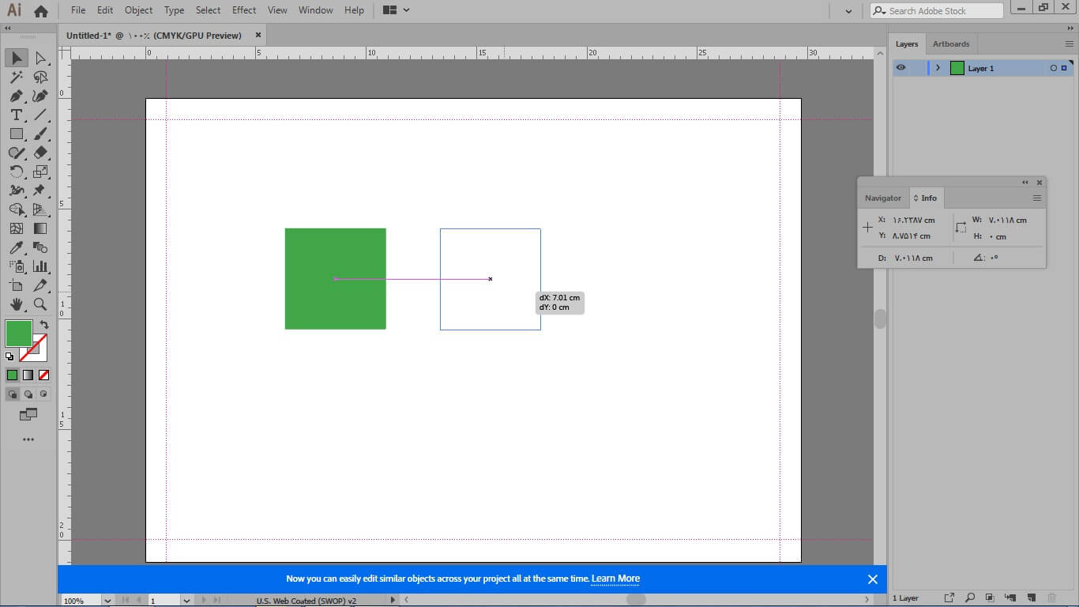Image resolution: width=1079 pixels, height=607 pixels.
Task: Set fill to None
Action: pyautogui.click(x=44, y=375)
